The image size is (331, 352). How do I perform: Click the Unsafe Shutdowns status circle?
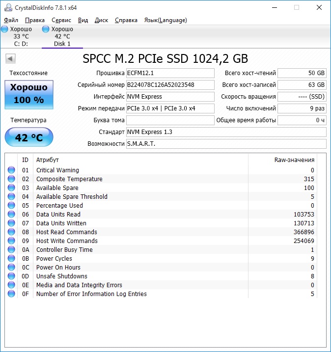point(11,276)
